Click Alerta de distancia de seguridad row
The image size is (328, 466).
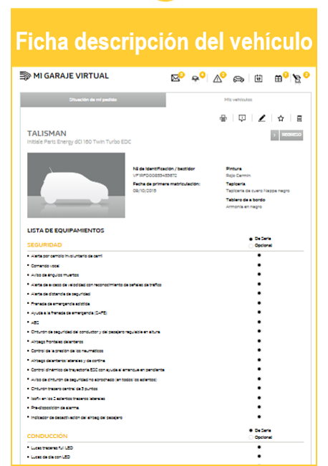(165, 294)
